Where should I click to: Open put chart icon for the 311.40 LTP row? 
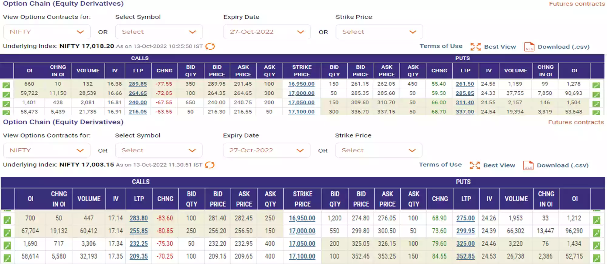pyautogui.click(x=596, y=104)
